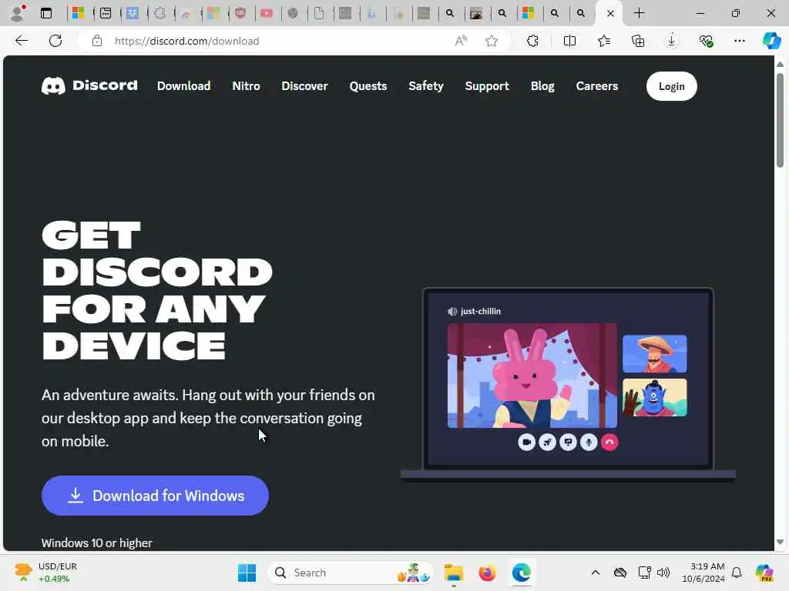Viewport: 789px width, 591px height.
Task: Open the Quests nav link
Action: (x=368, y=86)
